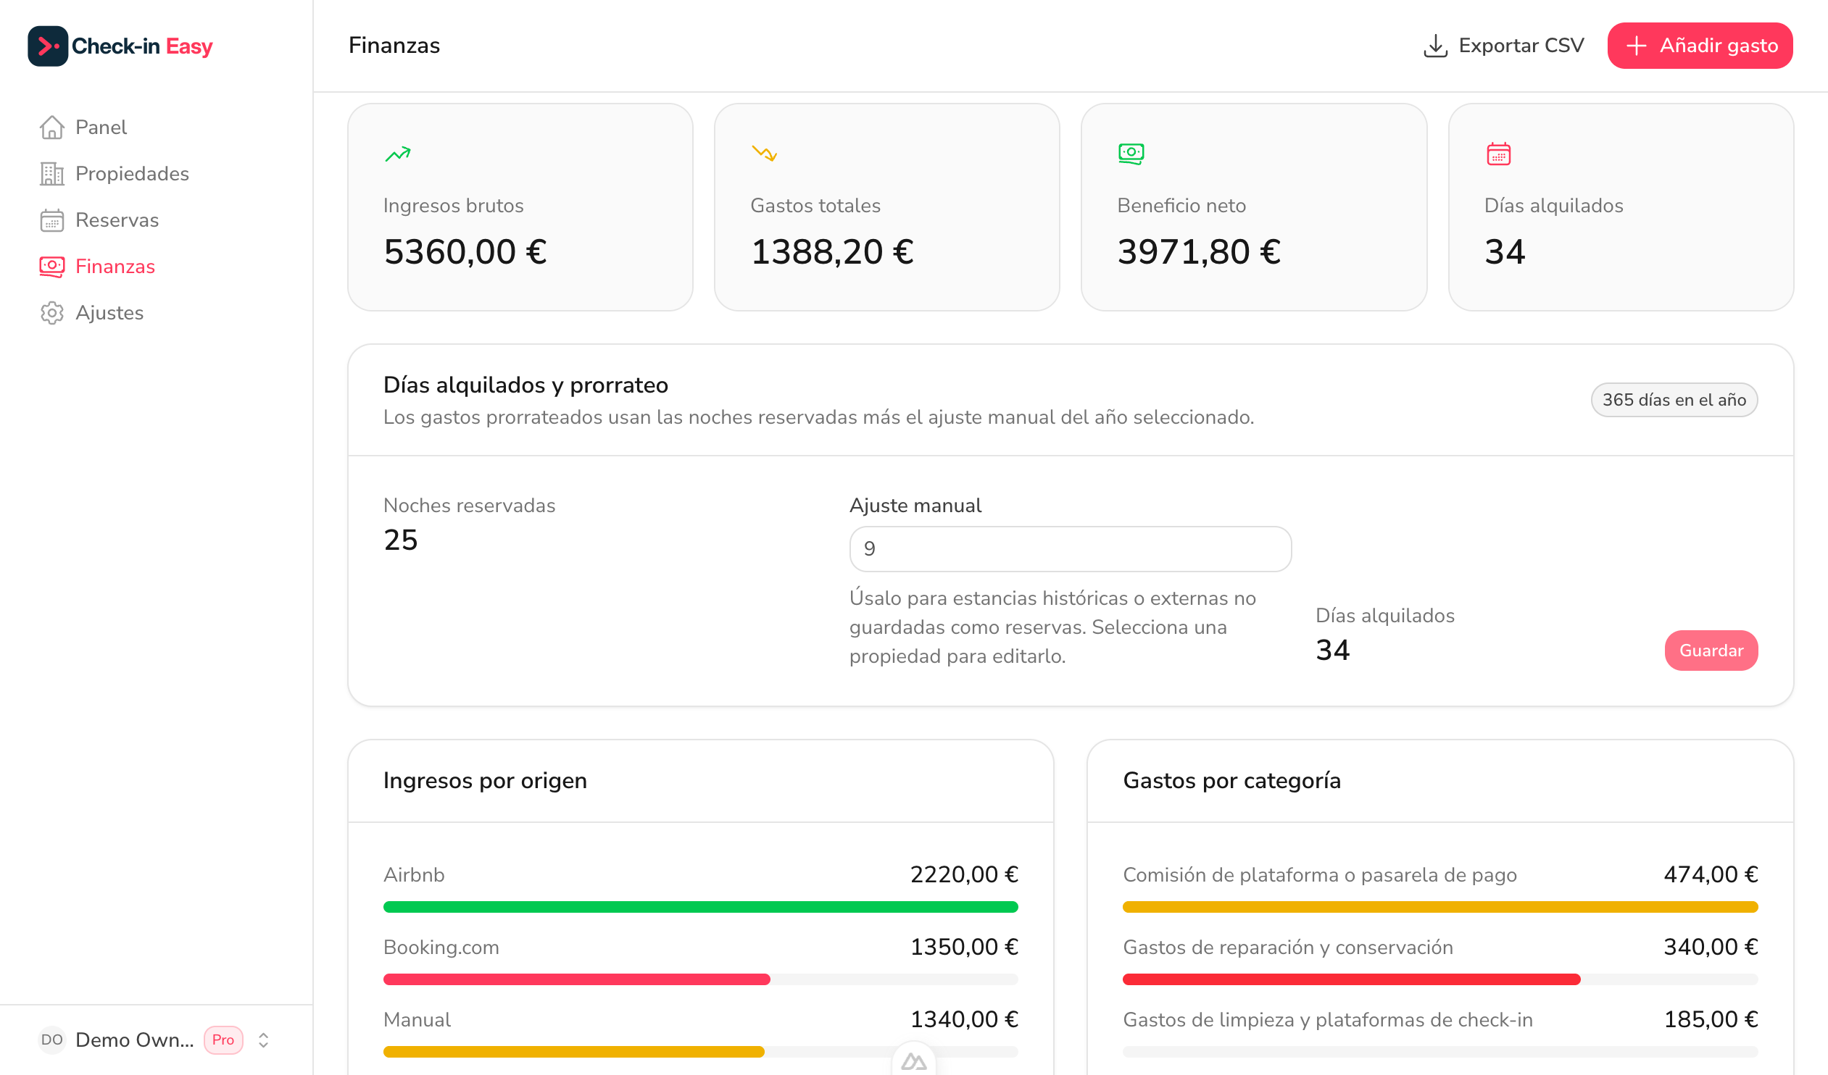Click the Gastos totales 1388,20 € value
This screenshot has height=1075, width=1828.
[x=832, y=251]
